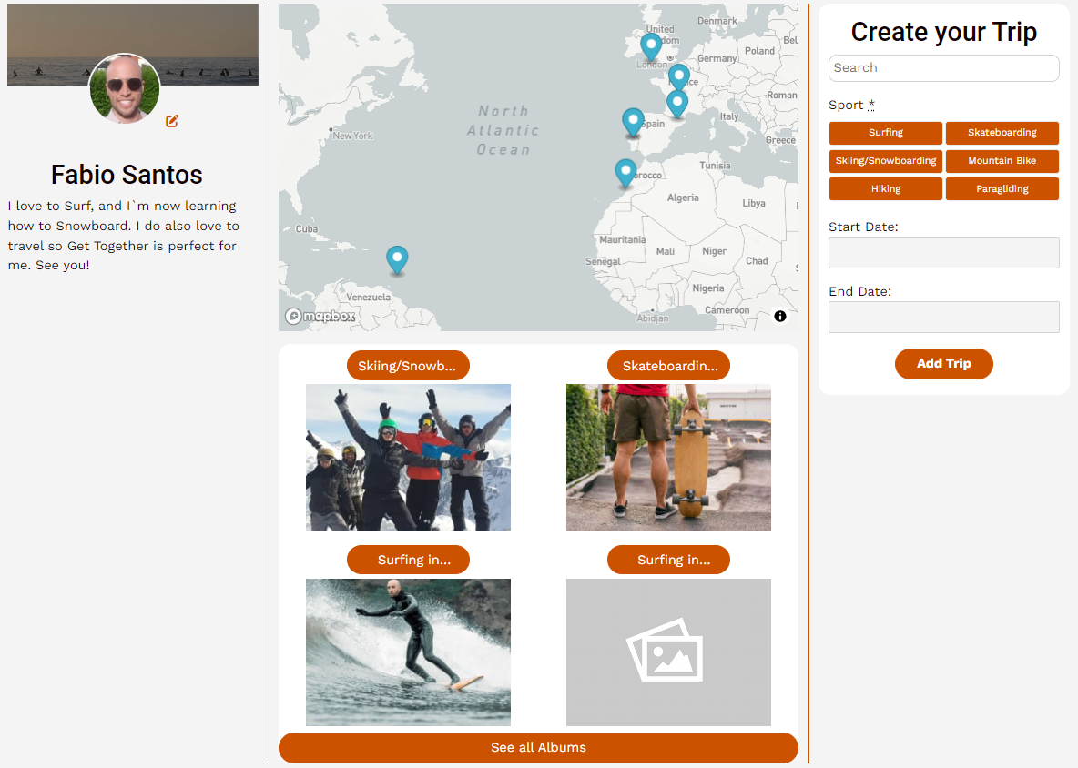Click the map pin on western Spain

point(633,121)
